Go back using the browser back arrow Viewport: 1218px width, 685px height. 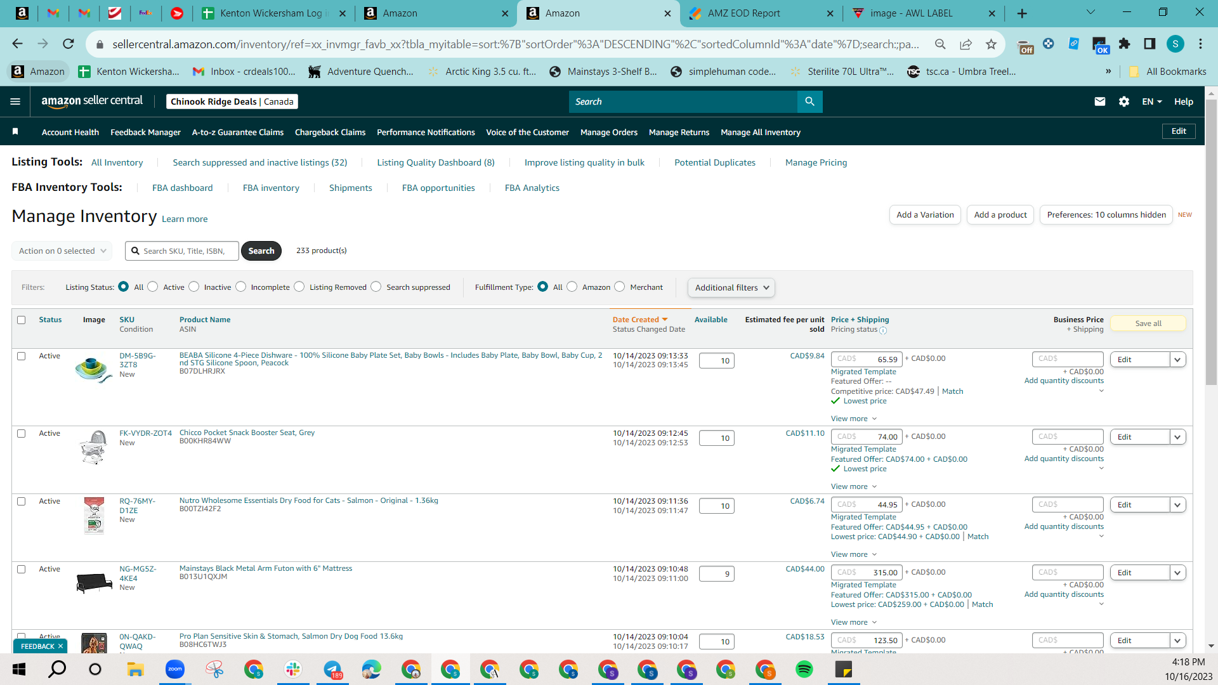pos(17,44)
